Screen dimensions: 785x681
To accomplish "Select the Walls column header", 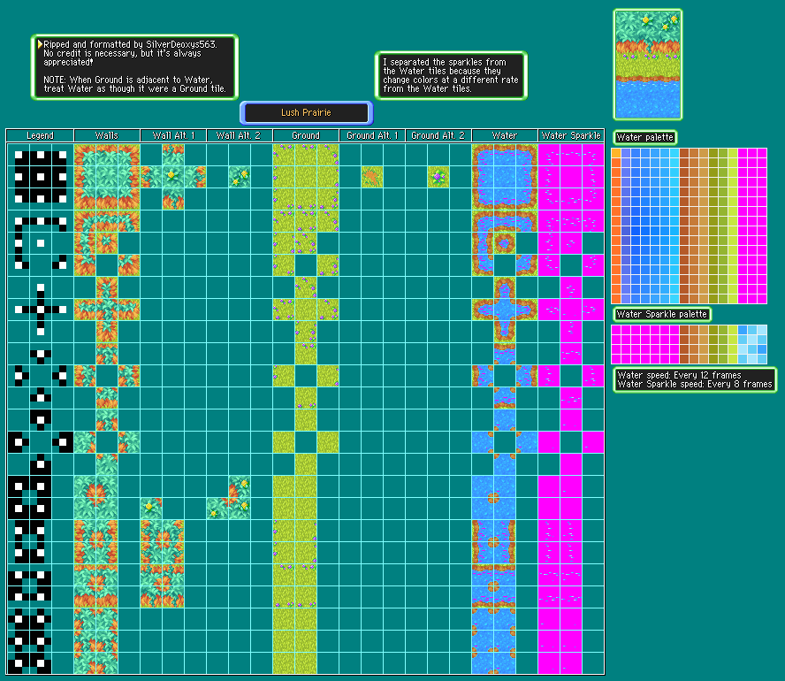I will click(x=107, y=135).
